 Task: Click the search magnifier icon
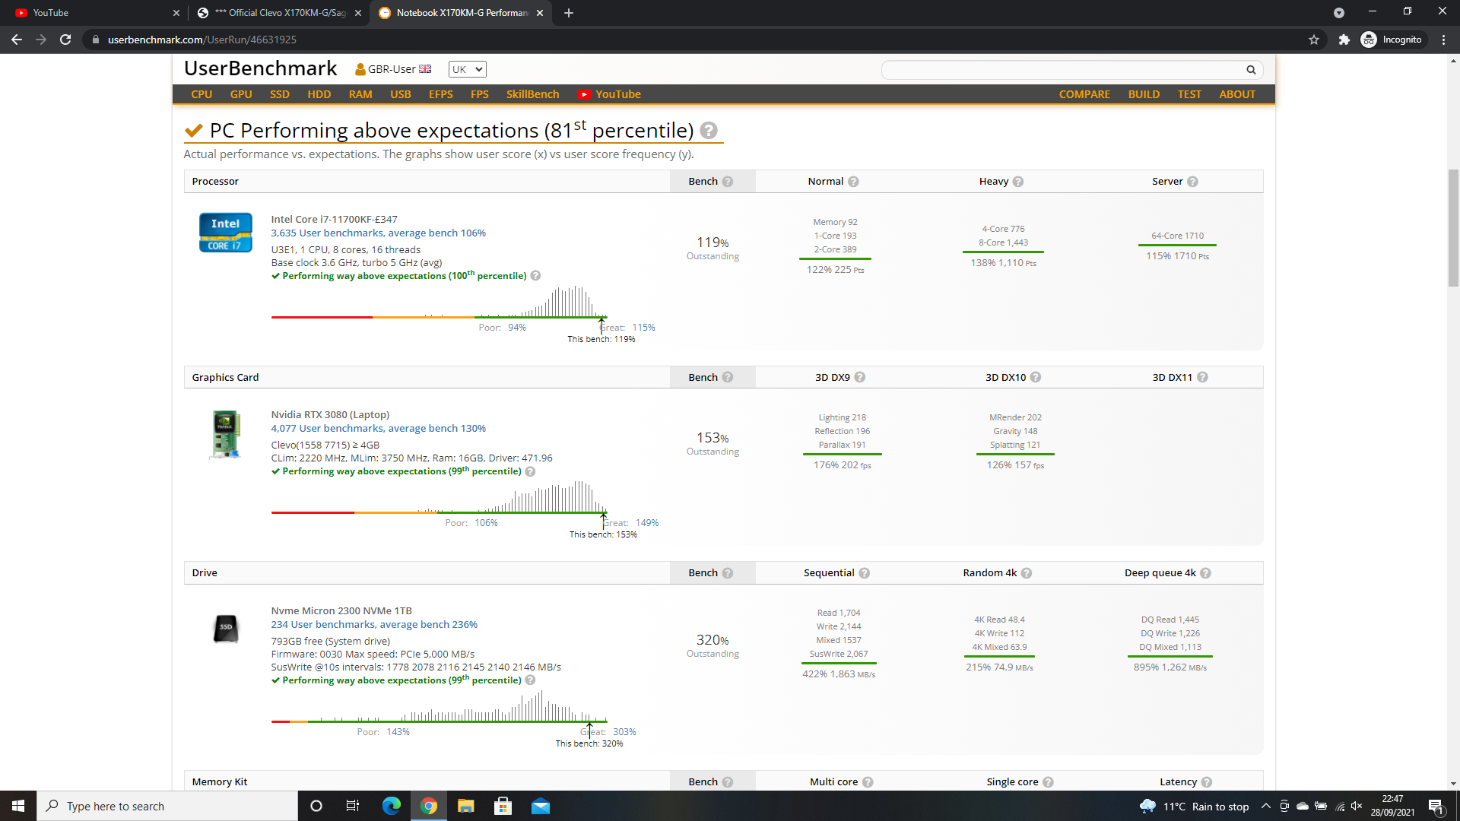[1251, 70]
